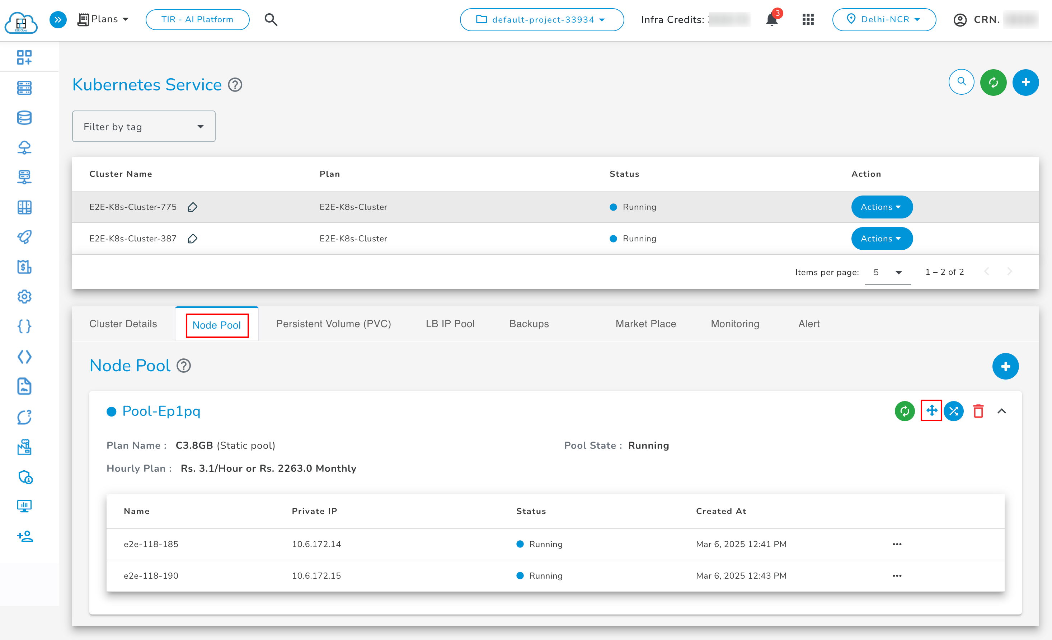This screenshot has height=640, width=1052.
Task: Add a new node pool
Action: (x=1005, y=366)
